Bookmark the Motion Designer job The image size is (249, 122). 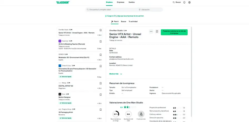click(x=101, y=95)
